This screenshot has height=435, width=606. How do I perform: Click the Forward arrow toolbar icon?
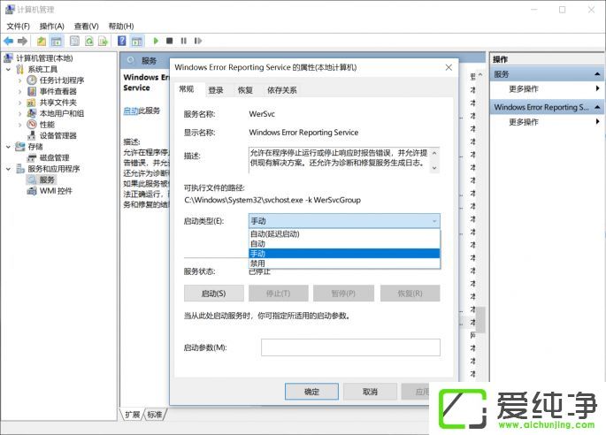point(22,41)
